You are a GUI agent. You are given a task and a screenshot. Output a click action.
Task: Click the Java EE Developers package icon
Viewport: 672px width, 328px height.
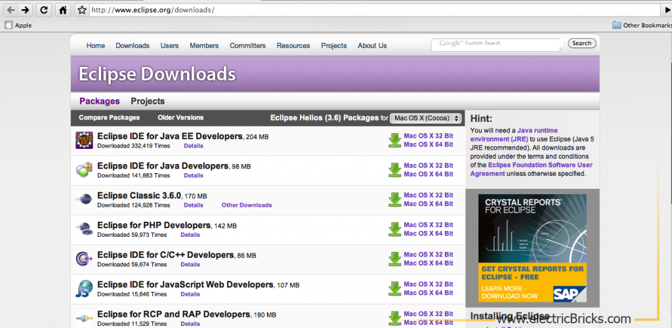pyautogui.click(x=84, y=140)
